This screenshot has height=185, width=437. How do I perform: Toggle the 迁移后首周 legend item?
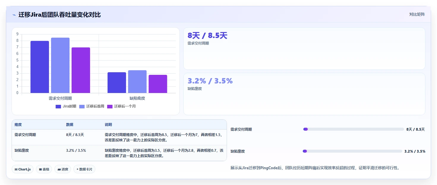[92, 106]
